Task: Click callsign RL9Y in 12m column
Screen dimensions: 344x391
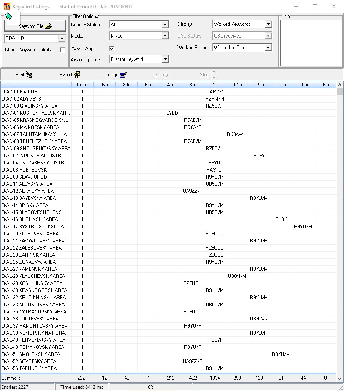Action: click(281, 219)
